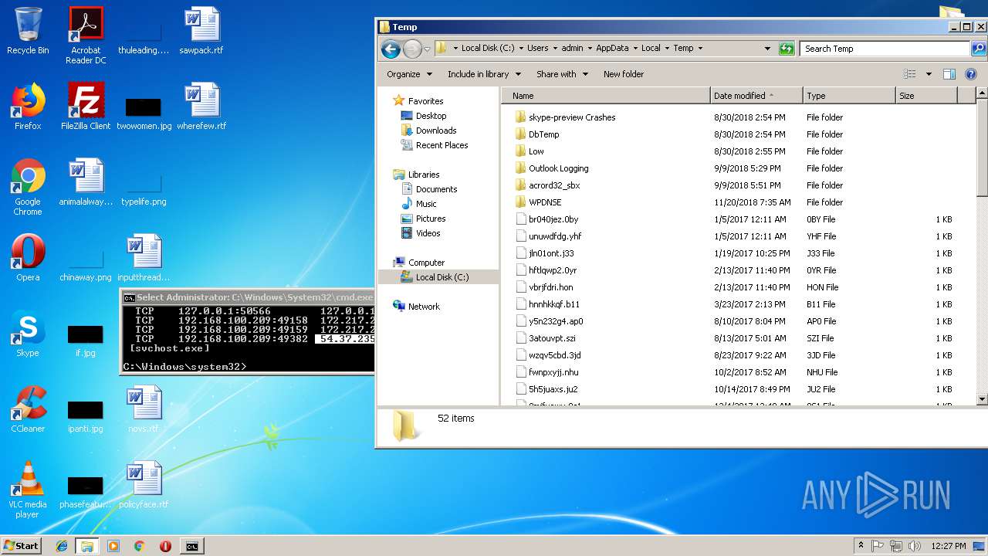Expand arrow after AppData in breadcrumb
The image size is (988, 556).
pos(634,48)
